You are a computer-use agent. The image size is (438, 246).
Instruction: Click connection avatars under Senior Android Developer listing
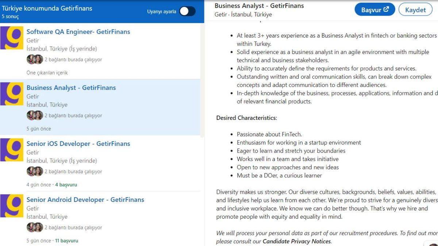pyautogui.click(x=35, y=227)
